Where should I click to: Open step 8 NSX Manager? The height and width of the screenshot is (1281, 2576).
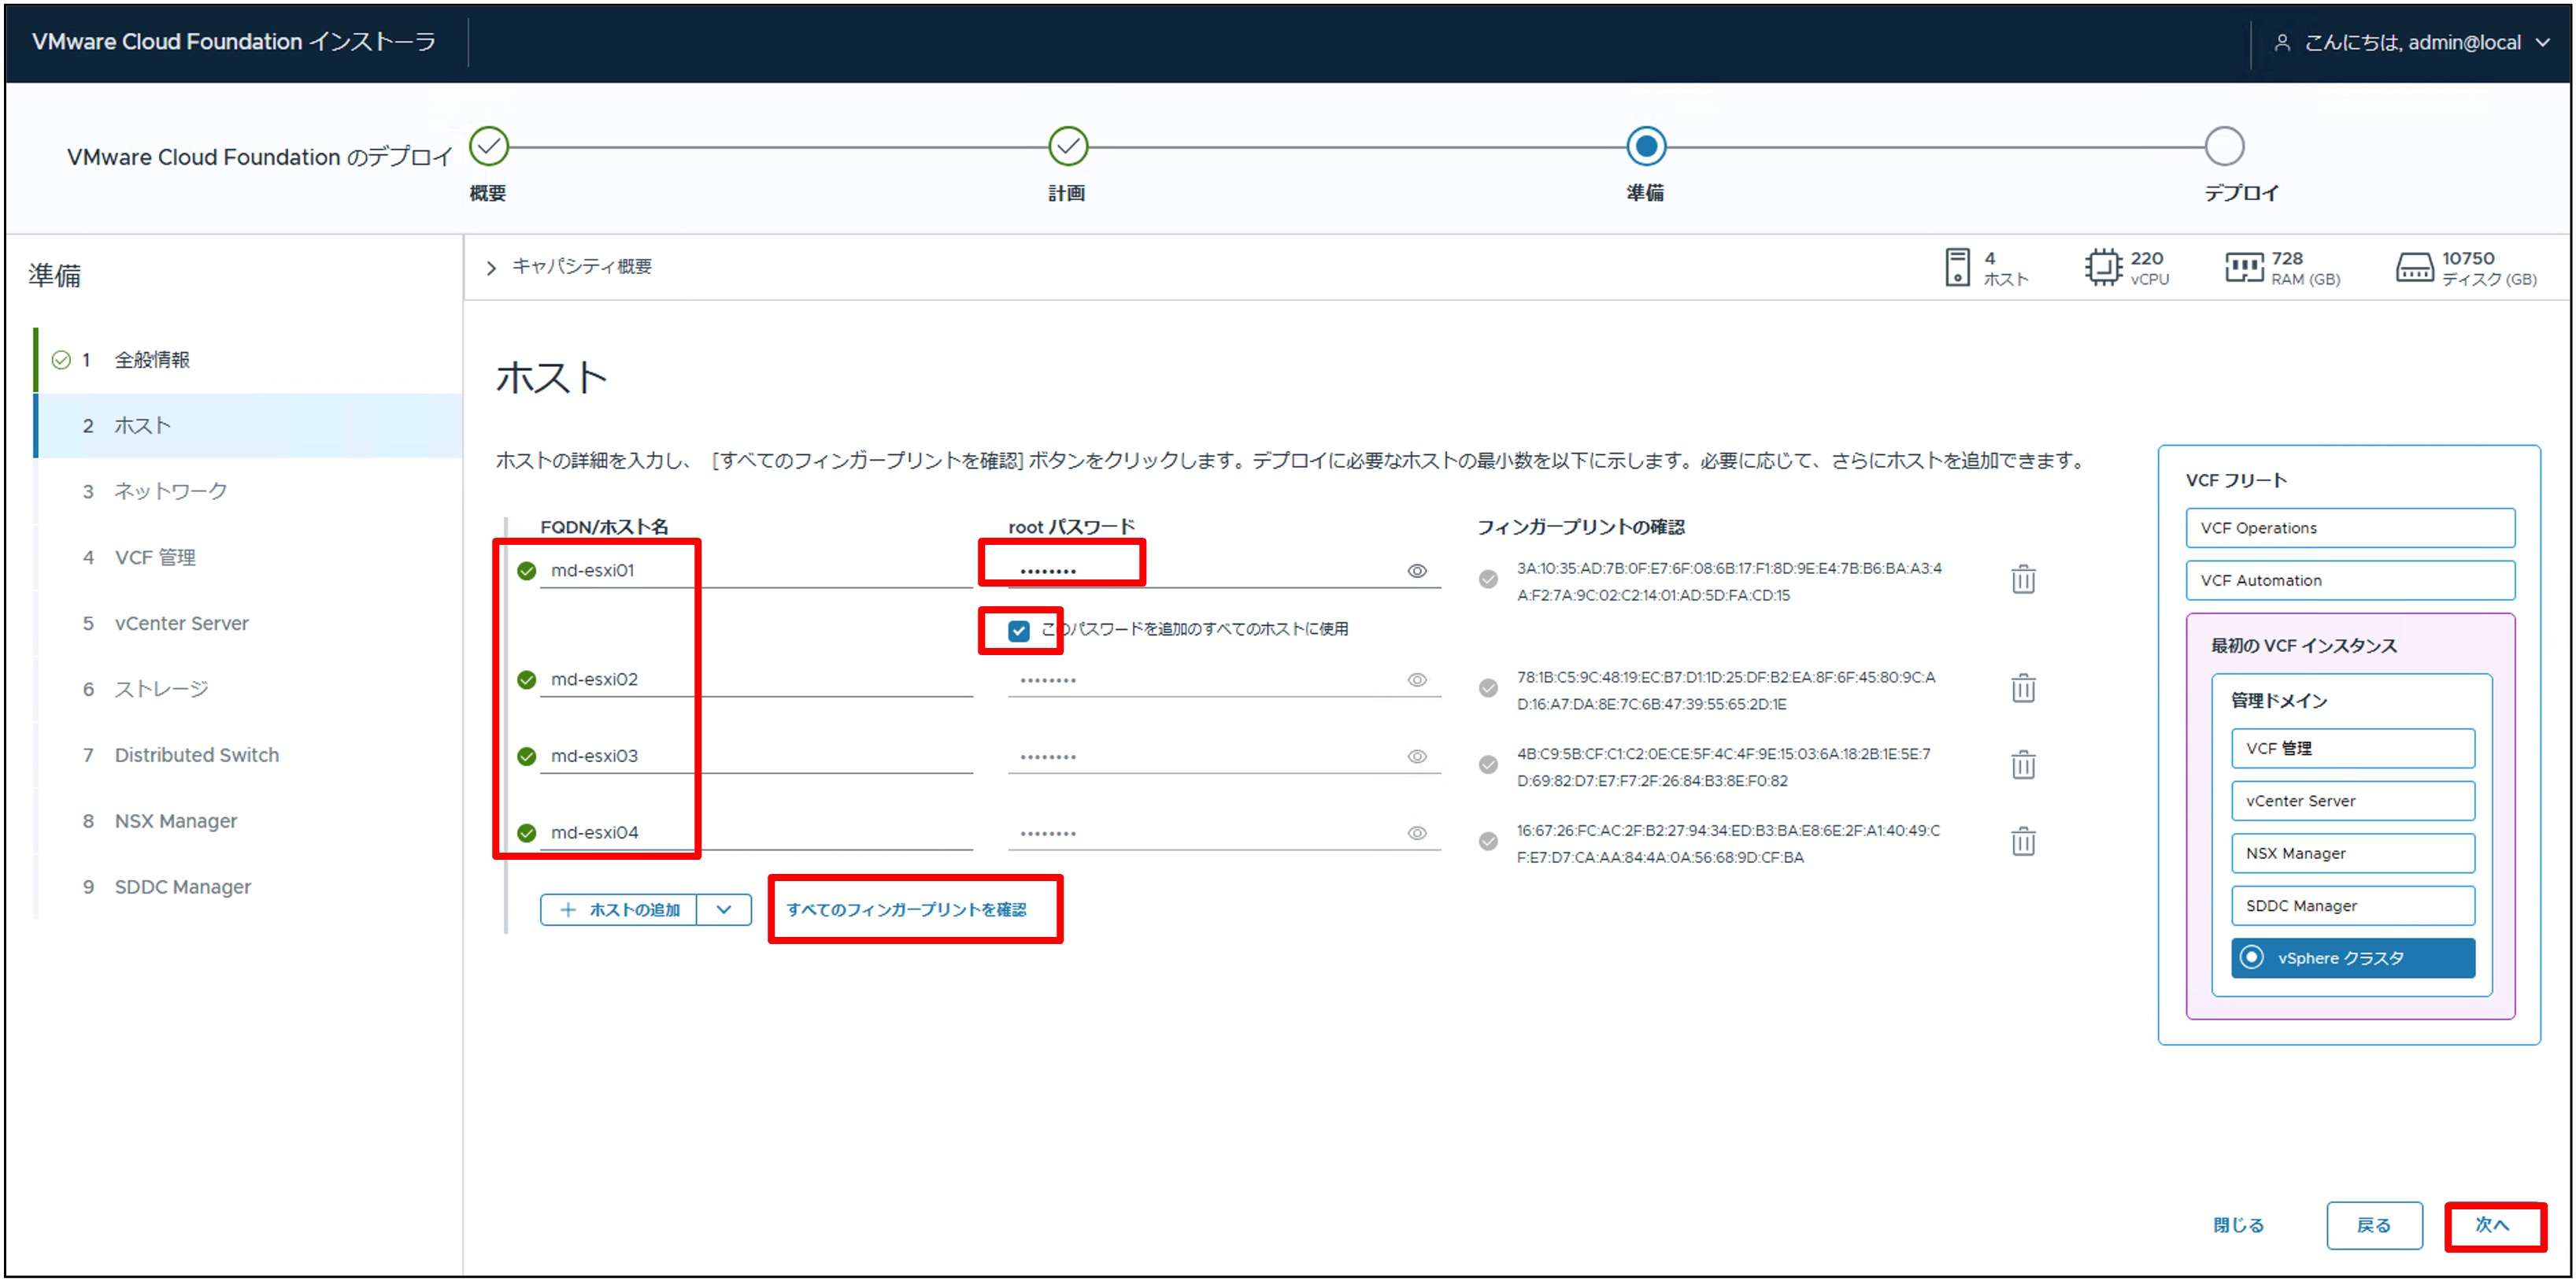pyautogui.click(x=248, y=821)
